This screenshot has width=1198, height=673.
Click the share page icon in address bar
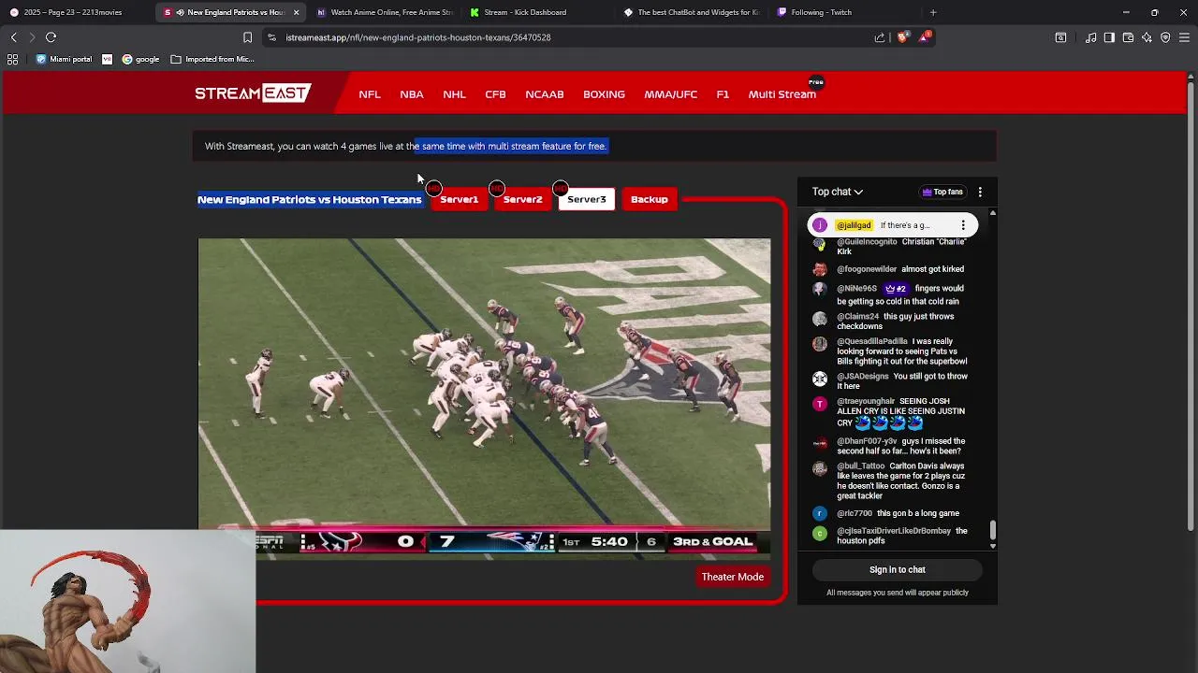(880, 37)
